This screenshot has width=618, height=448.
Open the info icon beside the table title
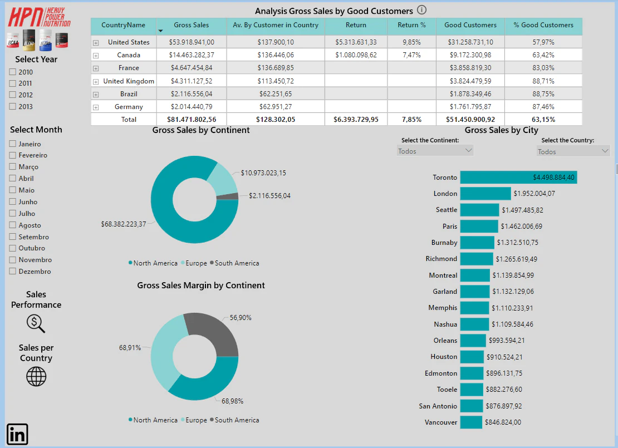421,10
